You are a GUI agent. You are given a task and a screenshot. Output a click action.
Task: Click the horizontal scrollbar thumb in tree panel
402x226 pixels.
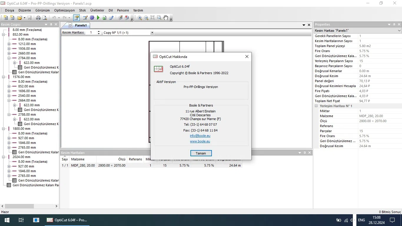19,206
